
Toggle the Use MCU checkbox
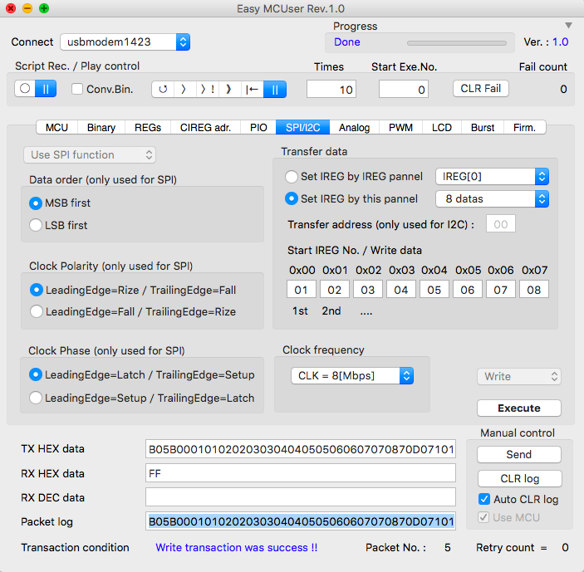[x=483, y=517]
